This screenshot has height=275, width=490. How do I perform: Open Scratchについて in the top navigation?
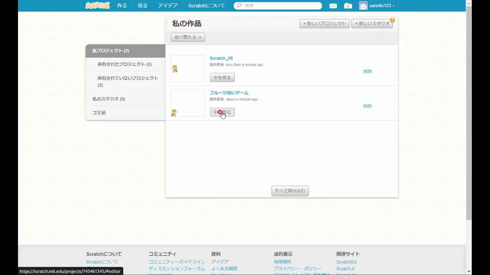coord(206,6)
